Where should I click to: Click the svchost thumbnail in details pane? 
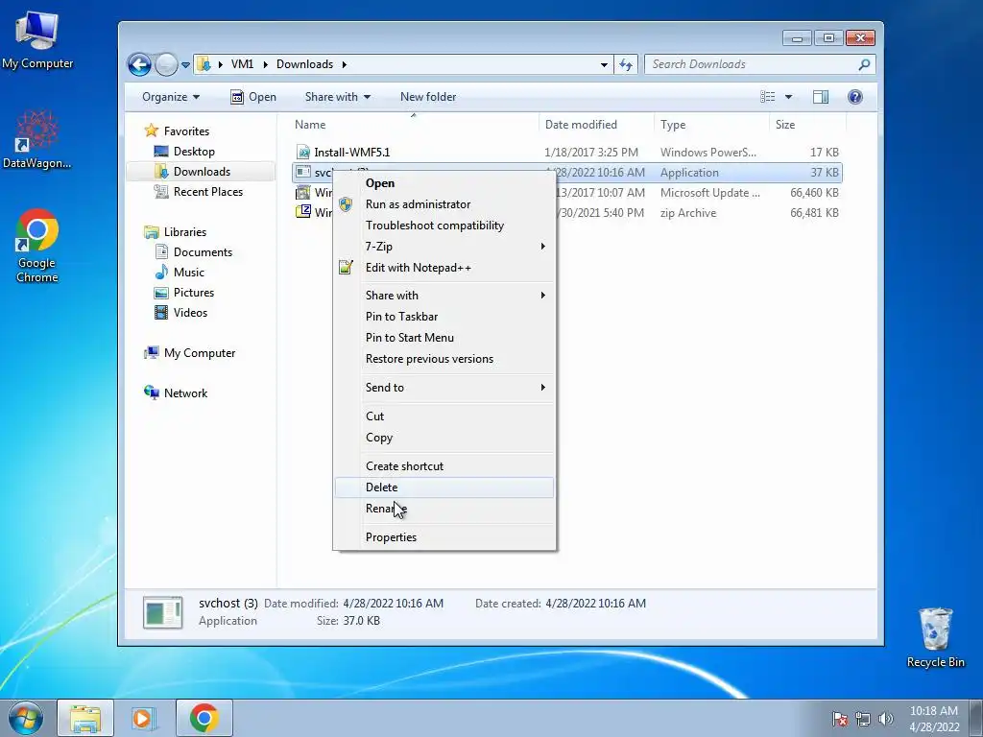click(163, 612)
